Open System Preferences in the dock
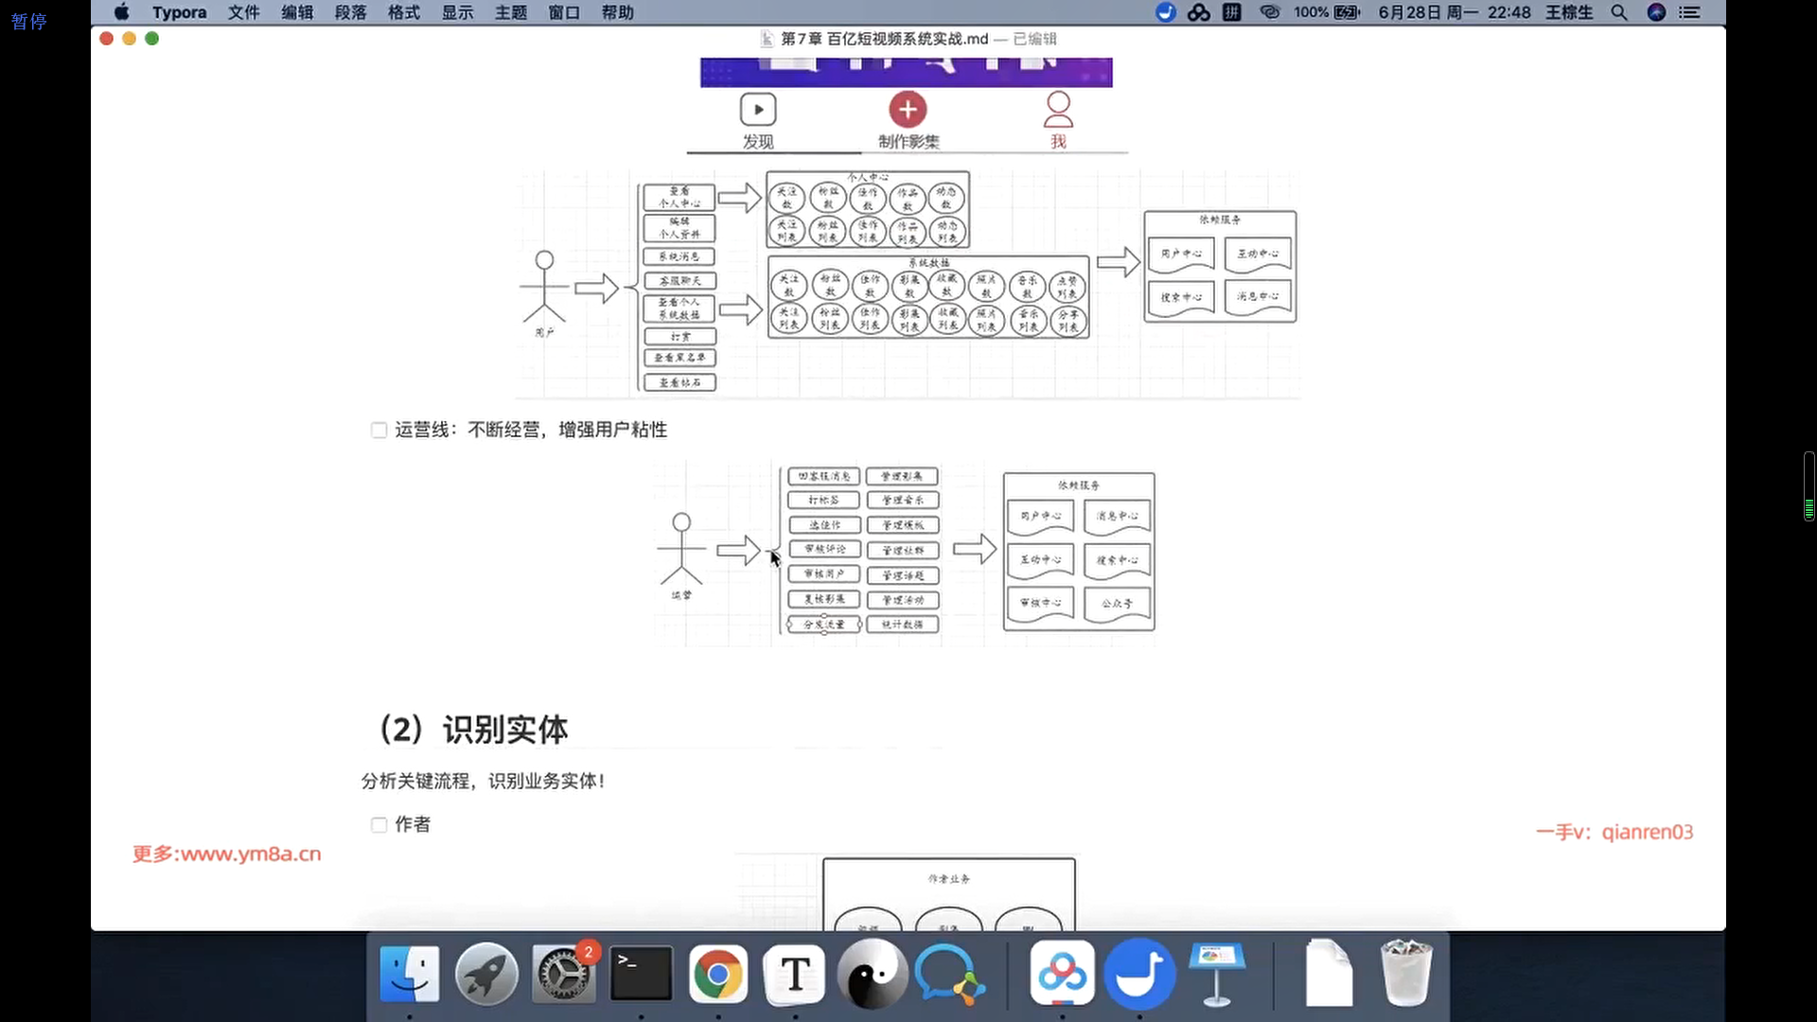 tap(564, 974)
